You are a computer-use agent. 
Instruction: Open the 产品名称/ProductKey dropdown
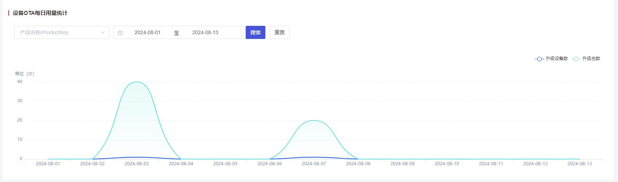click(x=62, y=32)
